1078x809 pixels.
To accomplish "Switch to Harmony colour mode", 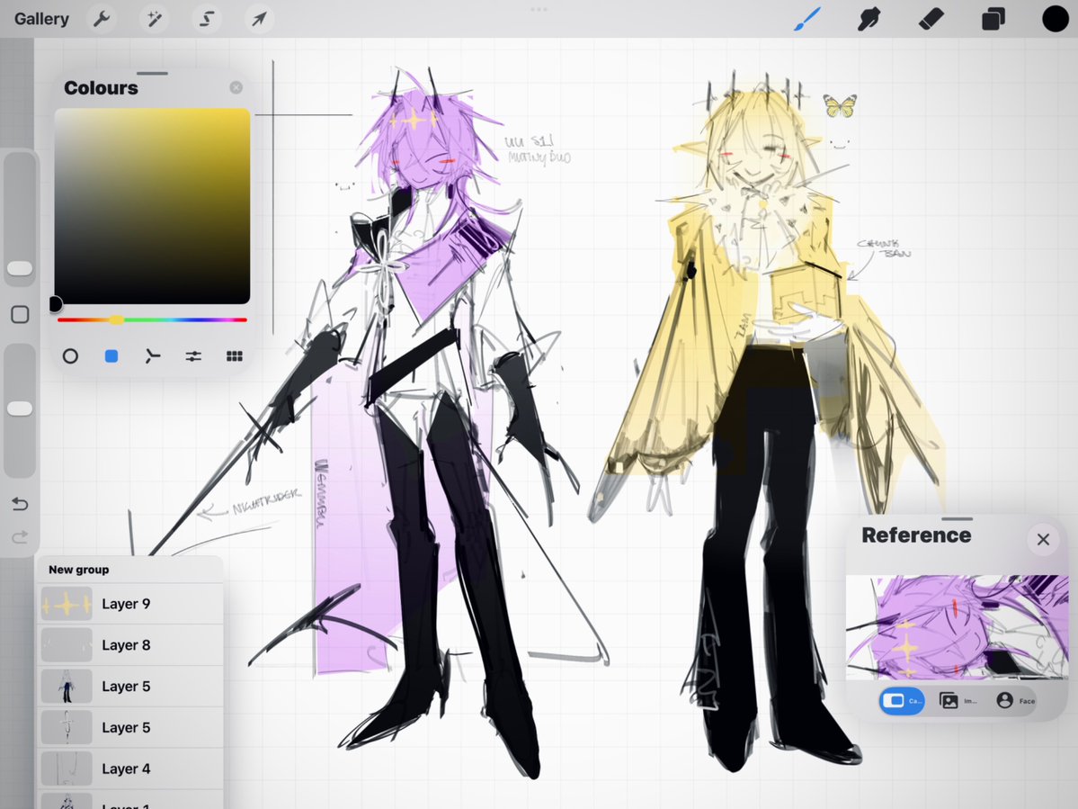I will click(x=152, y=356).
